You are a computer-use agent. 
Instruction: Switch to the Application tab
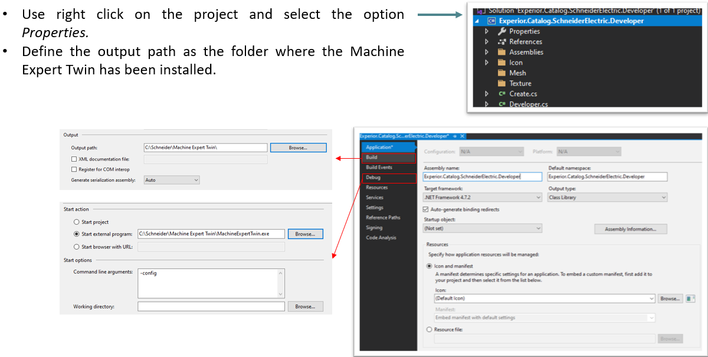point(388,147)
